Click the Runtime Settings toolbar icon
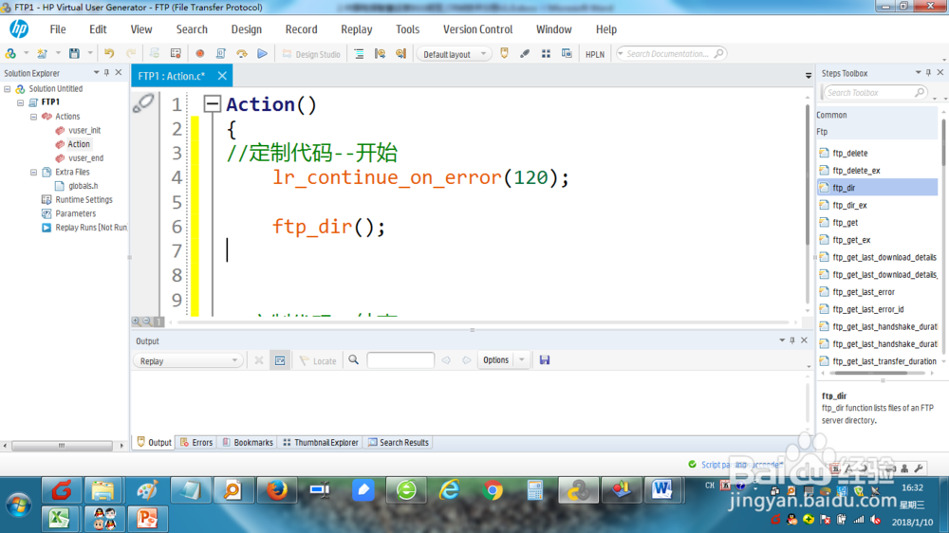This screenshot has width=949, height=533. coord(176,53)
